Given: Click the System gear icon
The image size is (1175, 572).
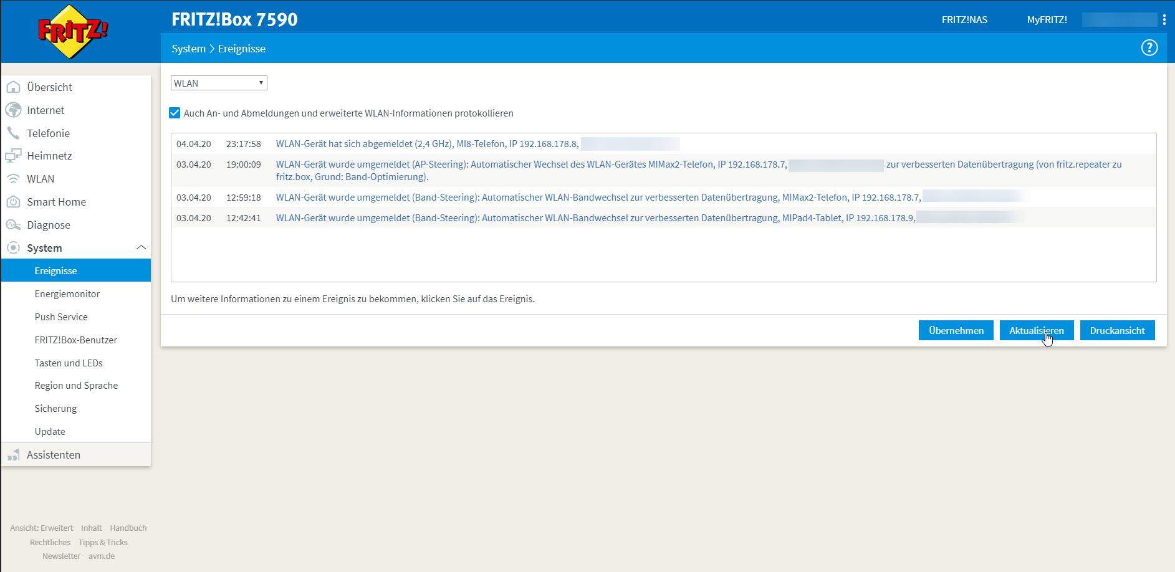Looking at the screenshot, I should pos(13,248).
